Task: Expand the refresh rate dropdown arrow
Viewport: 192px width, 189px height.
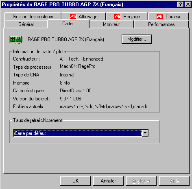Action: [x=145, y=133]
